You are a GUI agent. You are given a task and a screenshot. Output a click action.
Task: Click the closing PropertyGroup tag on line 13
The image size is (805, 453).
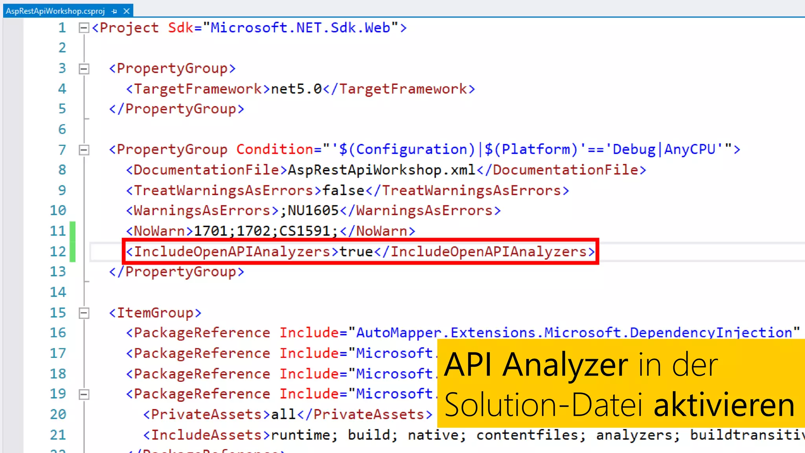[176, 272]
